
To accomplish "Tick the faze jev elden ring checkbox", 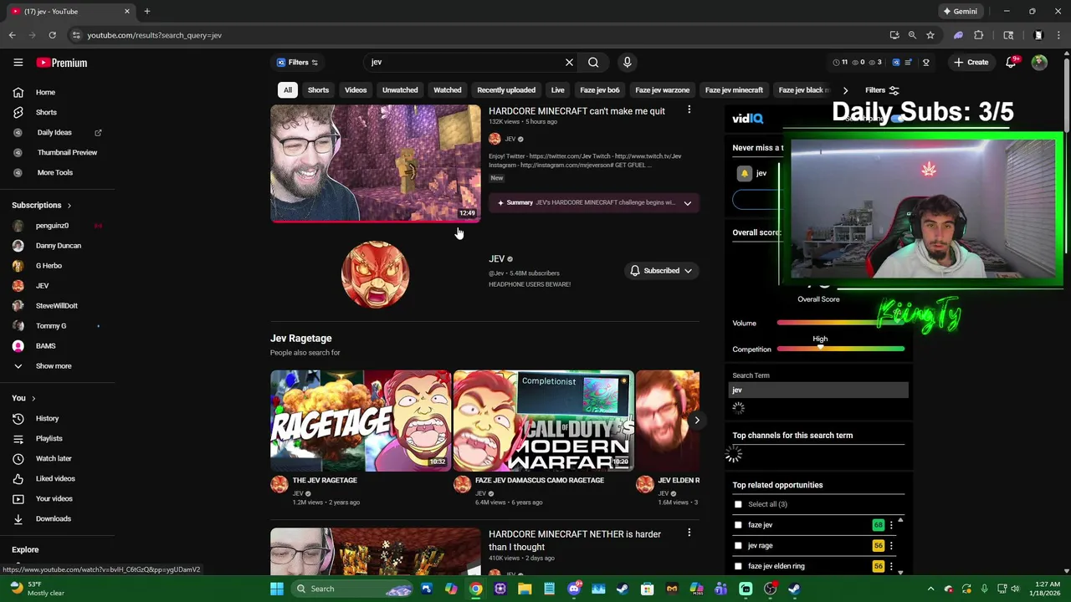I will click(738, 566).
